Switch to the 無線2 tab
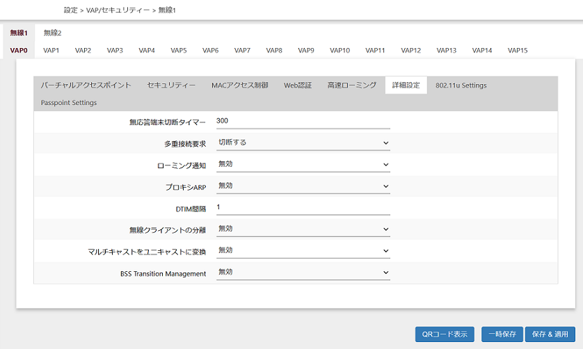Viewport: 583px width, 349px height. (52, 33)
